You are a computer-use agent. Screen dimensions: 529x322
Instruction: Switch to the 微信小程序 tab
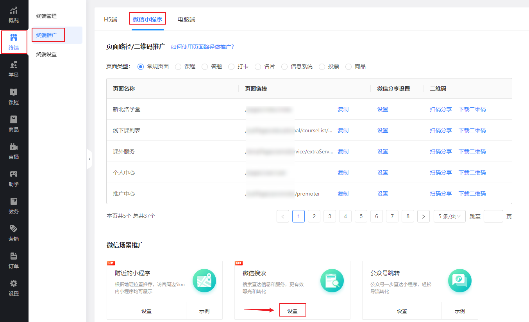tap(148, 19)
